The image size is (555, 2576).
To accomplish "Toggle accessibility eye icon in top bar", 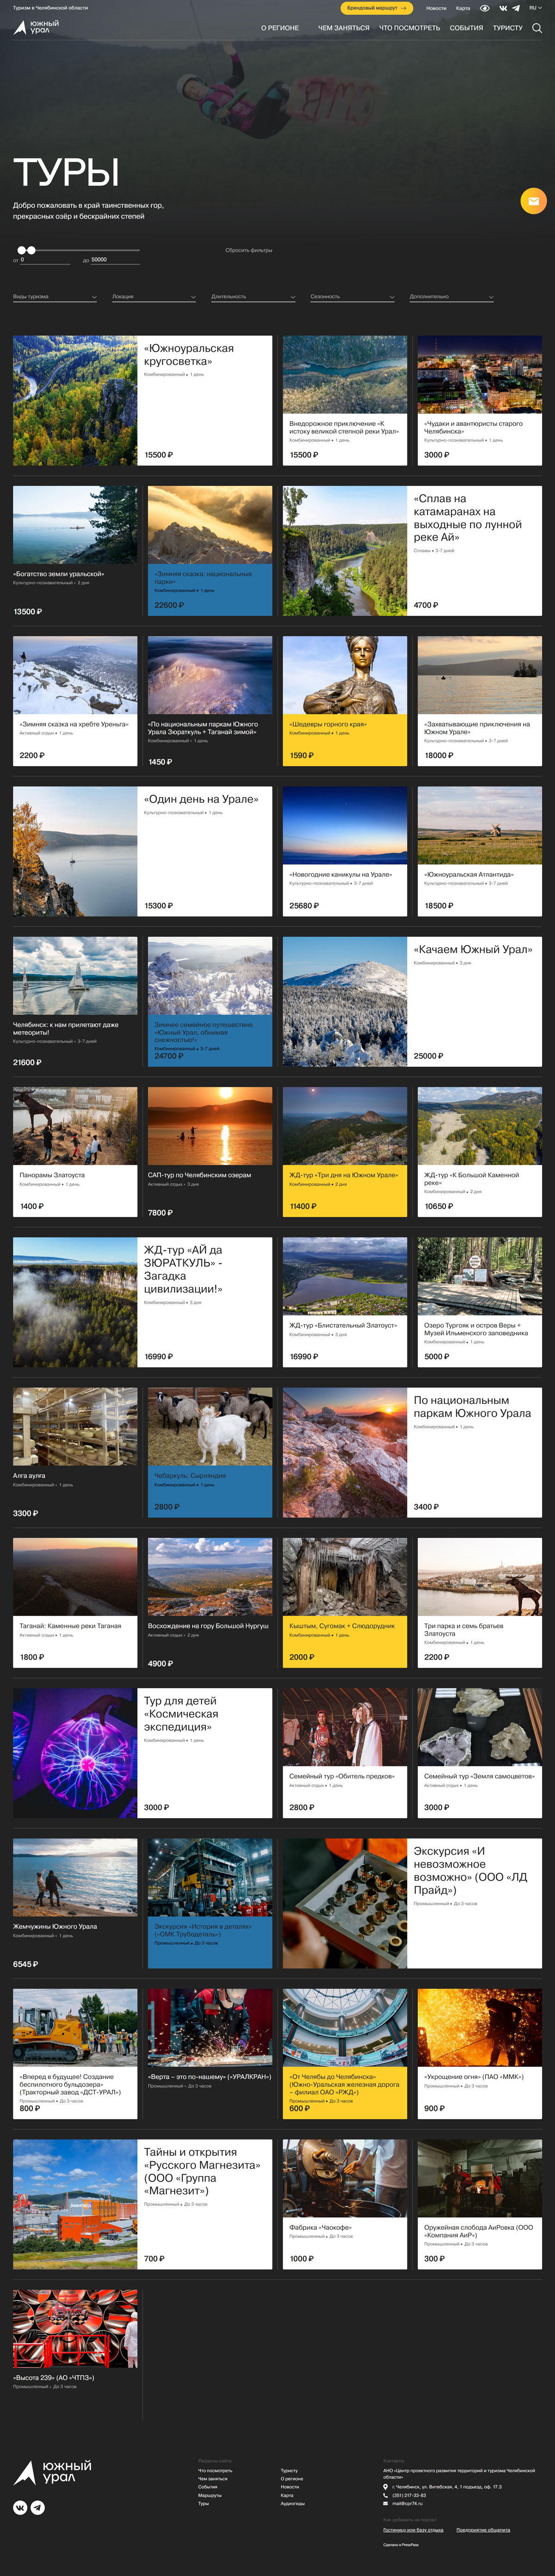I will point(485,8).
